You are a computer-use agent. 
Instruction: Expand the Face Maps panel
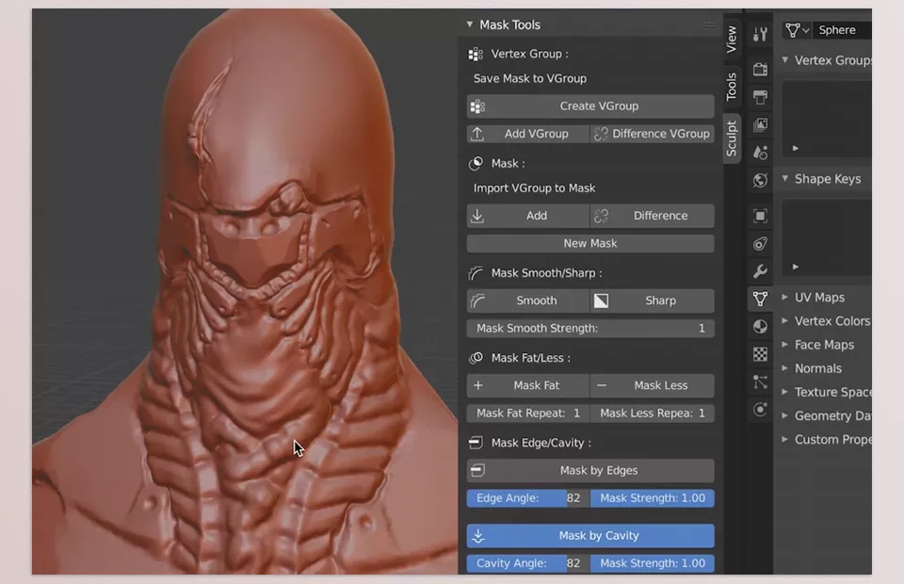(785, 344)
